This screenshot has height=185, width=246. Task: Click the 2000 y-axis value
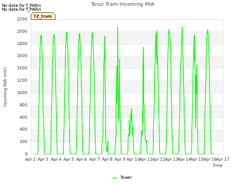(22, 32)
